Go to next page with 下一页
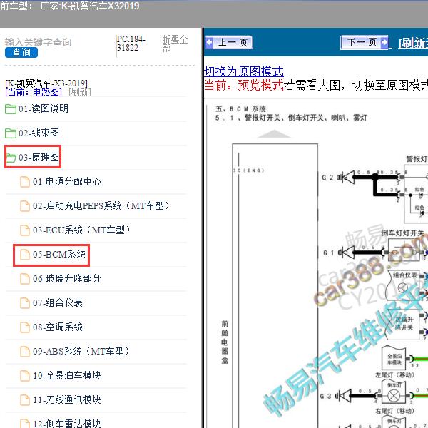Image resolution: width=428 pixels, height=428 pixels. pyautogui.click(x=365, y=42)
